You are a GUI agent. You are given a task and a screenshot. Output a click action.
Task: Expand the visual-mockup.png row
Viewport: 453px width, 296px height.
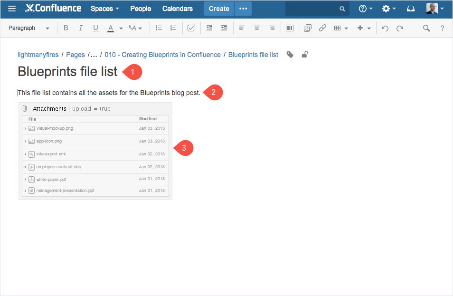tap(26, 128)
